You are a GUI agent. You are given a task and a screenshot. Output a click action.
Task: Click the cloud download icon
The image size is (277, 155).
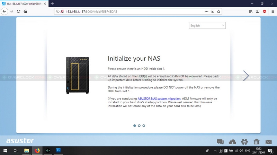232,142
